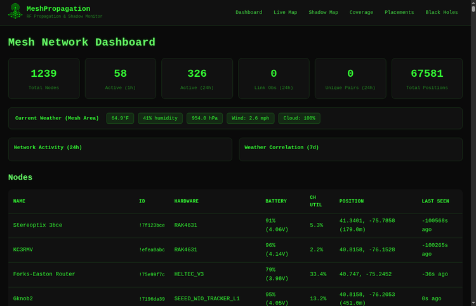Click the 954.0 hPa pressure badge
Viewport: 476px width, 306px height.
coord(204,118)
